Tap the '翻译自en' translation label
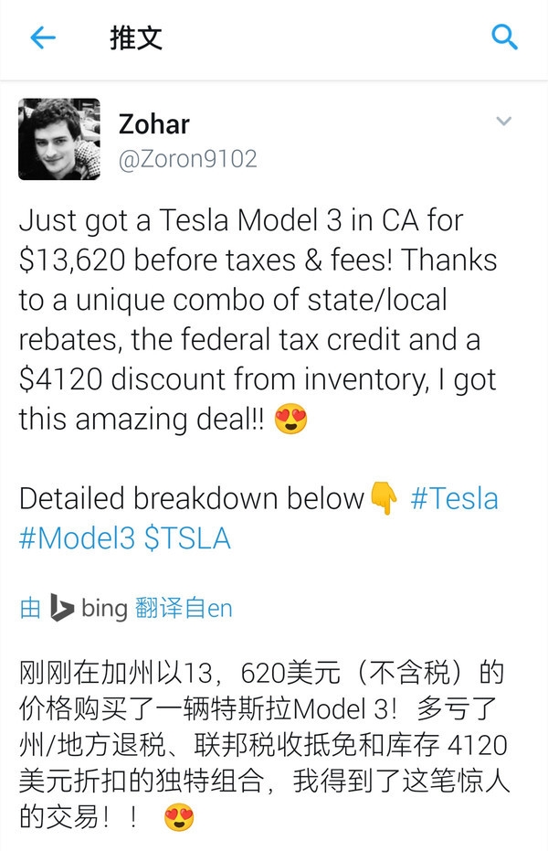 (184, 608)
